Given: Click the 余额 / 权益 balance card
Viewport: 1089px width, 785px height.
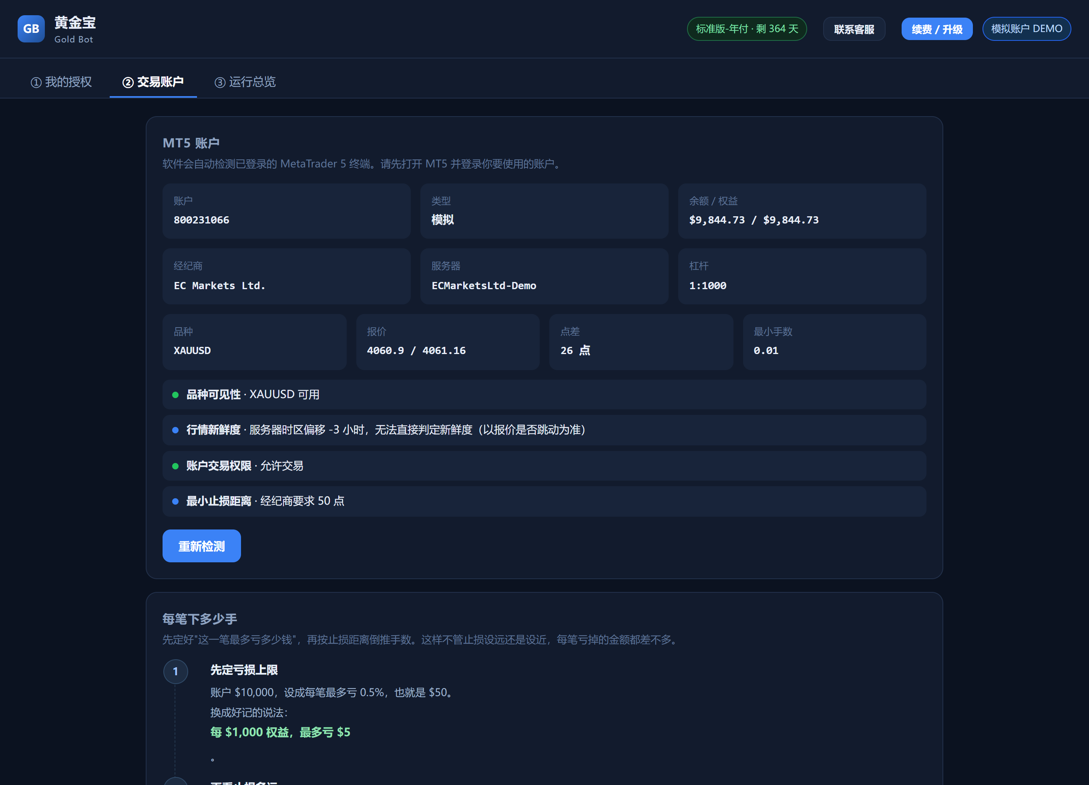Looking at the screenshot, I should click(802, 211).
